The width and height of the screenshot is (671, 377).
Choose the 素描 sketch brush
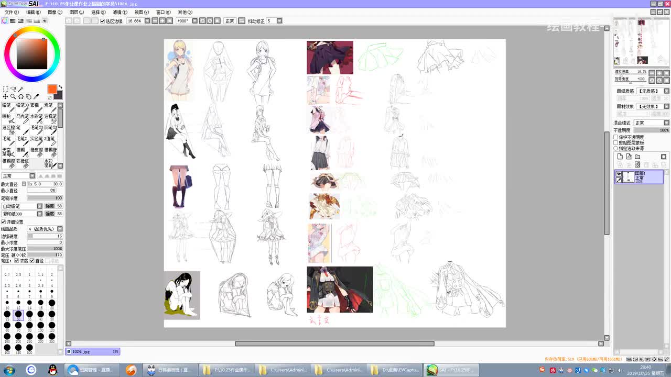click(36, 108)
